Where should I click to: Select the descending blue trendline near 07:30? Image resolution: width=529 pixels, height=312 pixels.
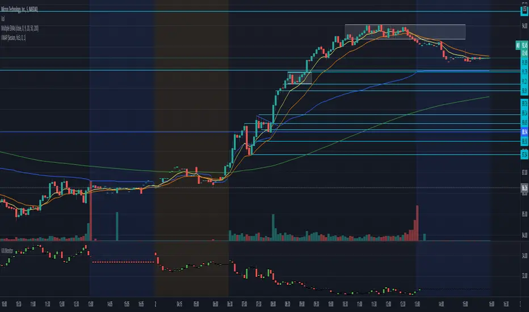tap(267, 121)
